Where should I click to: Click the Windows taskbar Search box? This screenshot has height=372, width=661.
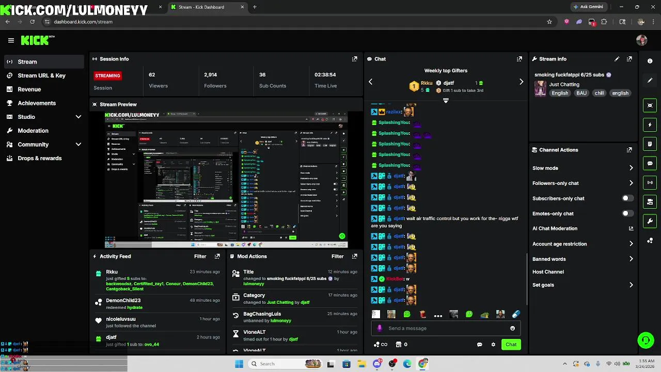point(286,364)
